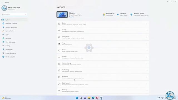Open the Privacy & security shield icon
The width and height of the screenshot is (178, 100).
(3, 53)
